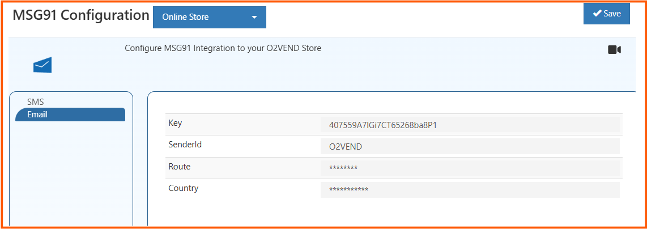
Task: Click the Configure MSG91 Integration description text
Action: coord(223,48)
